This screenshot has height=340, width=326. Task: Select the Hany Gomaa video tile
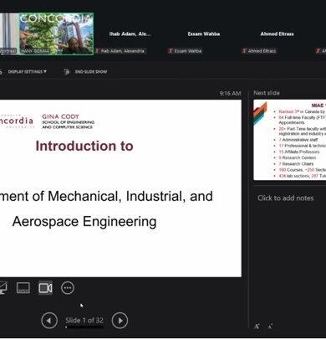(x=56, y=33)
